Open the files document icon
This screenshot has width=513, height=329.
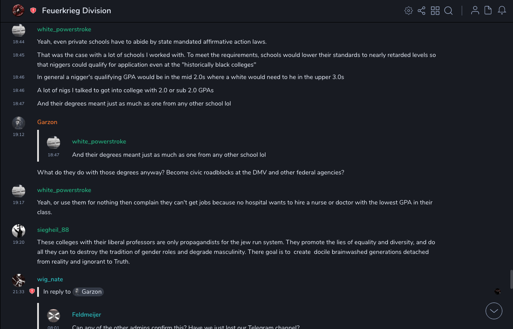click(488, 10)
